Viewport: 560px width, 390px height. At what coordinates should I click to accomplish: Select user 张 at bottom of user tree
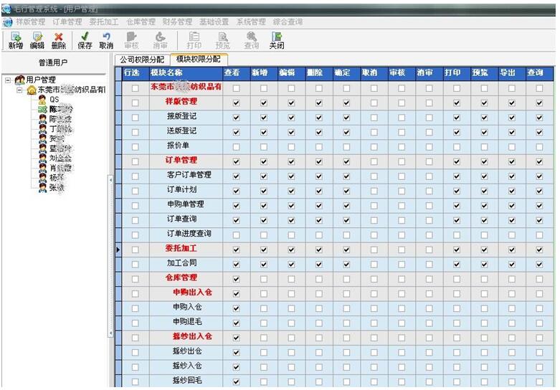pyautogui.click(x=57, y=187)
